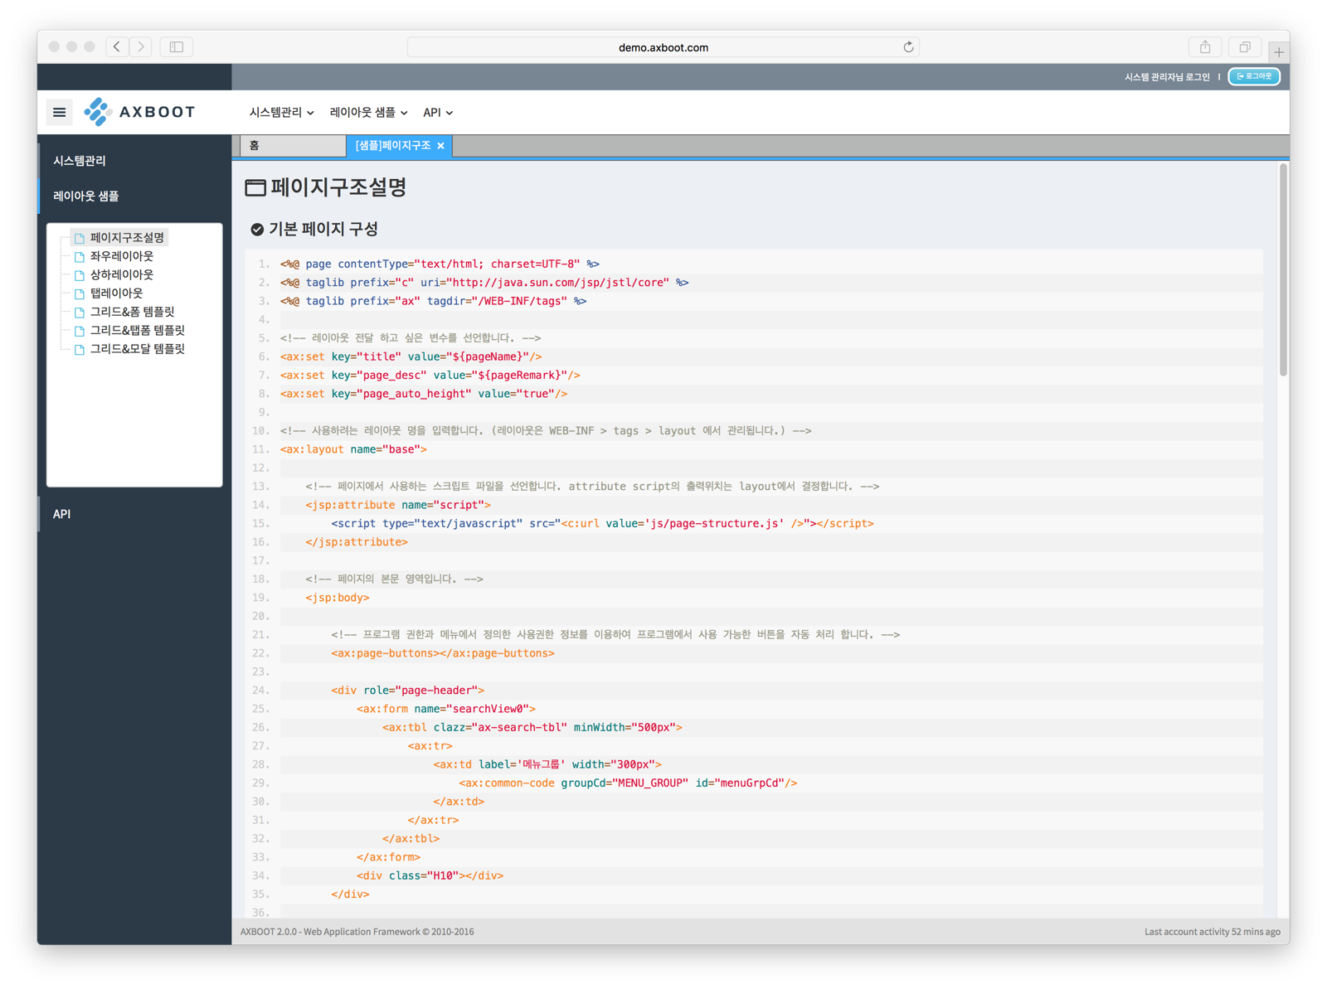The height and width of the screenshot is (989, 1327).
Task: Switch to the 홈 tab
Action: (x=293, y=146)
